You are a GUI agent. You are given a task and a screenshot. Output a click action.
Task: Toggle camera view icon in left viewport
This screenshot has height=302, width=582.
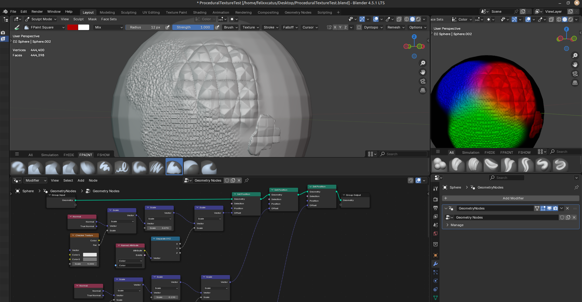pos(423,81)
